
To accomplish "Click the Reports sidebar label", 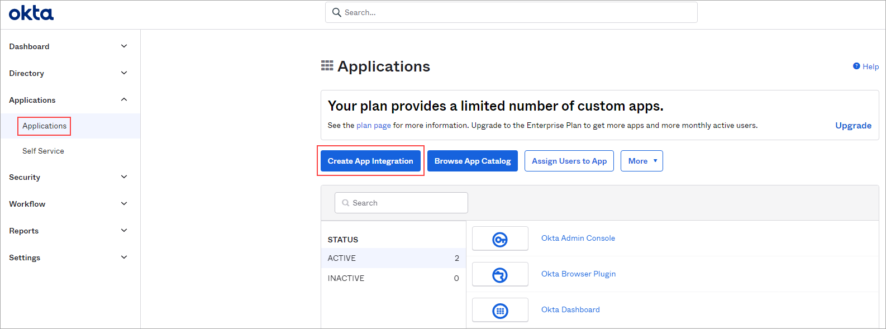I will [x=23, y=231].
